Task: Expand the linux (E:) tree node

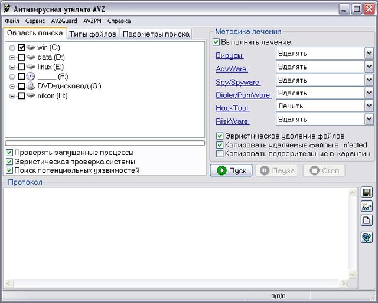Action: pos(12,67)
